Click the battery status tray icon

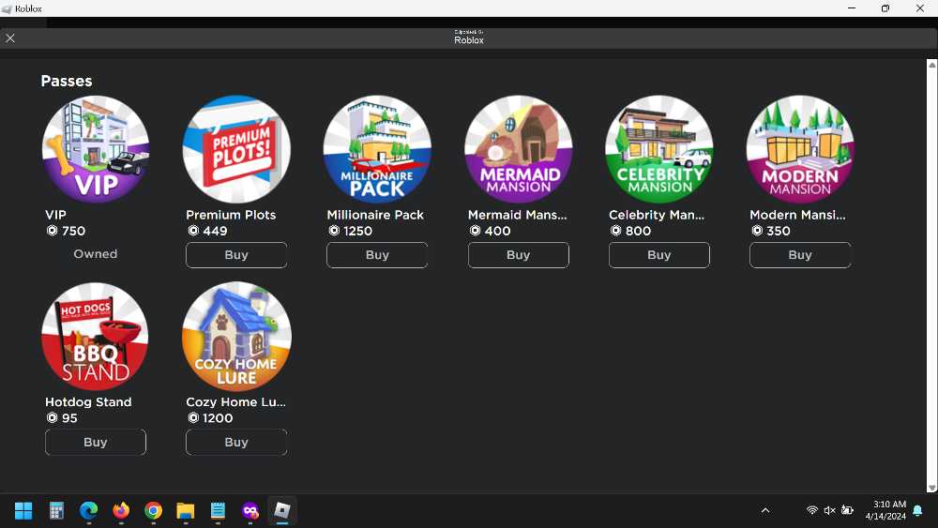847,510
